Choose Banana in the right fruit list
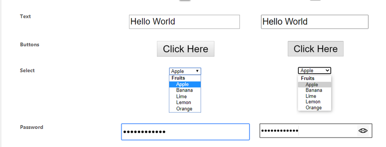The height and width of the screenshot is (147, 386). point(315,90)
